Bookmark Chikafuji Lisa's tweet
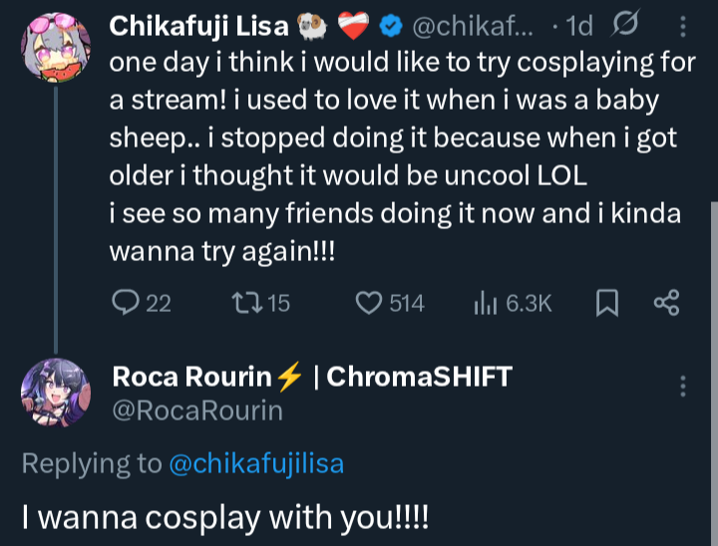Screen dimensions: 718x546 tap(606, 303)
